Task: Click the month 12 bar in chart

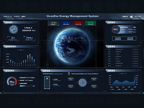Action: [34, 61]
